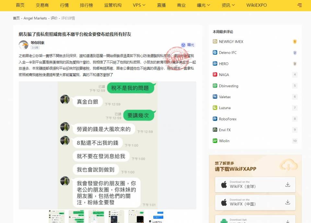Download WiKiFX (中国) for iOS
This screenshot has width=311, height=223.
(255, 202)
